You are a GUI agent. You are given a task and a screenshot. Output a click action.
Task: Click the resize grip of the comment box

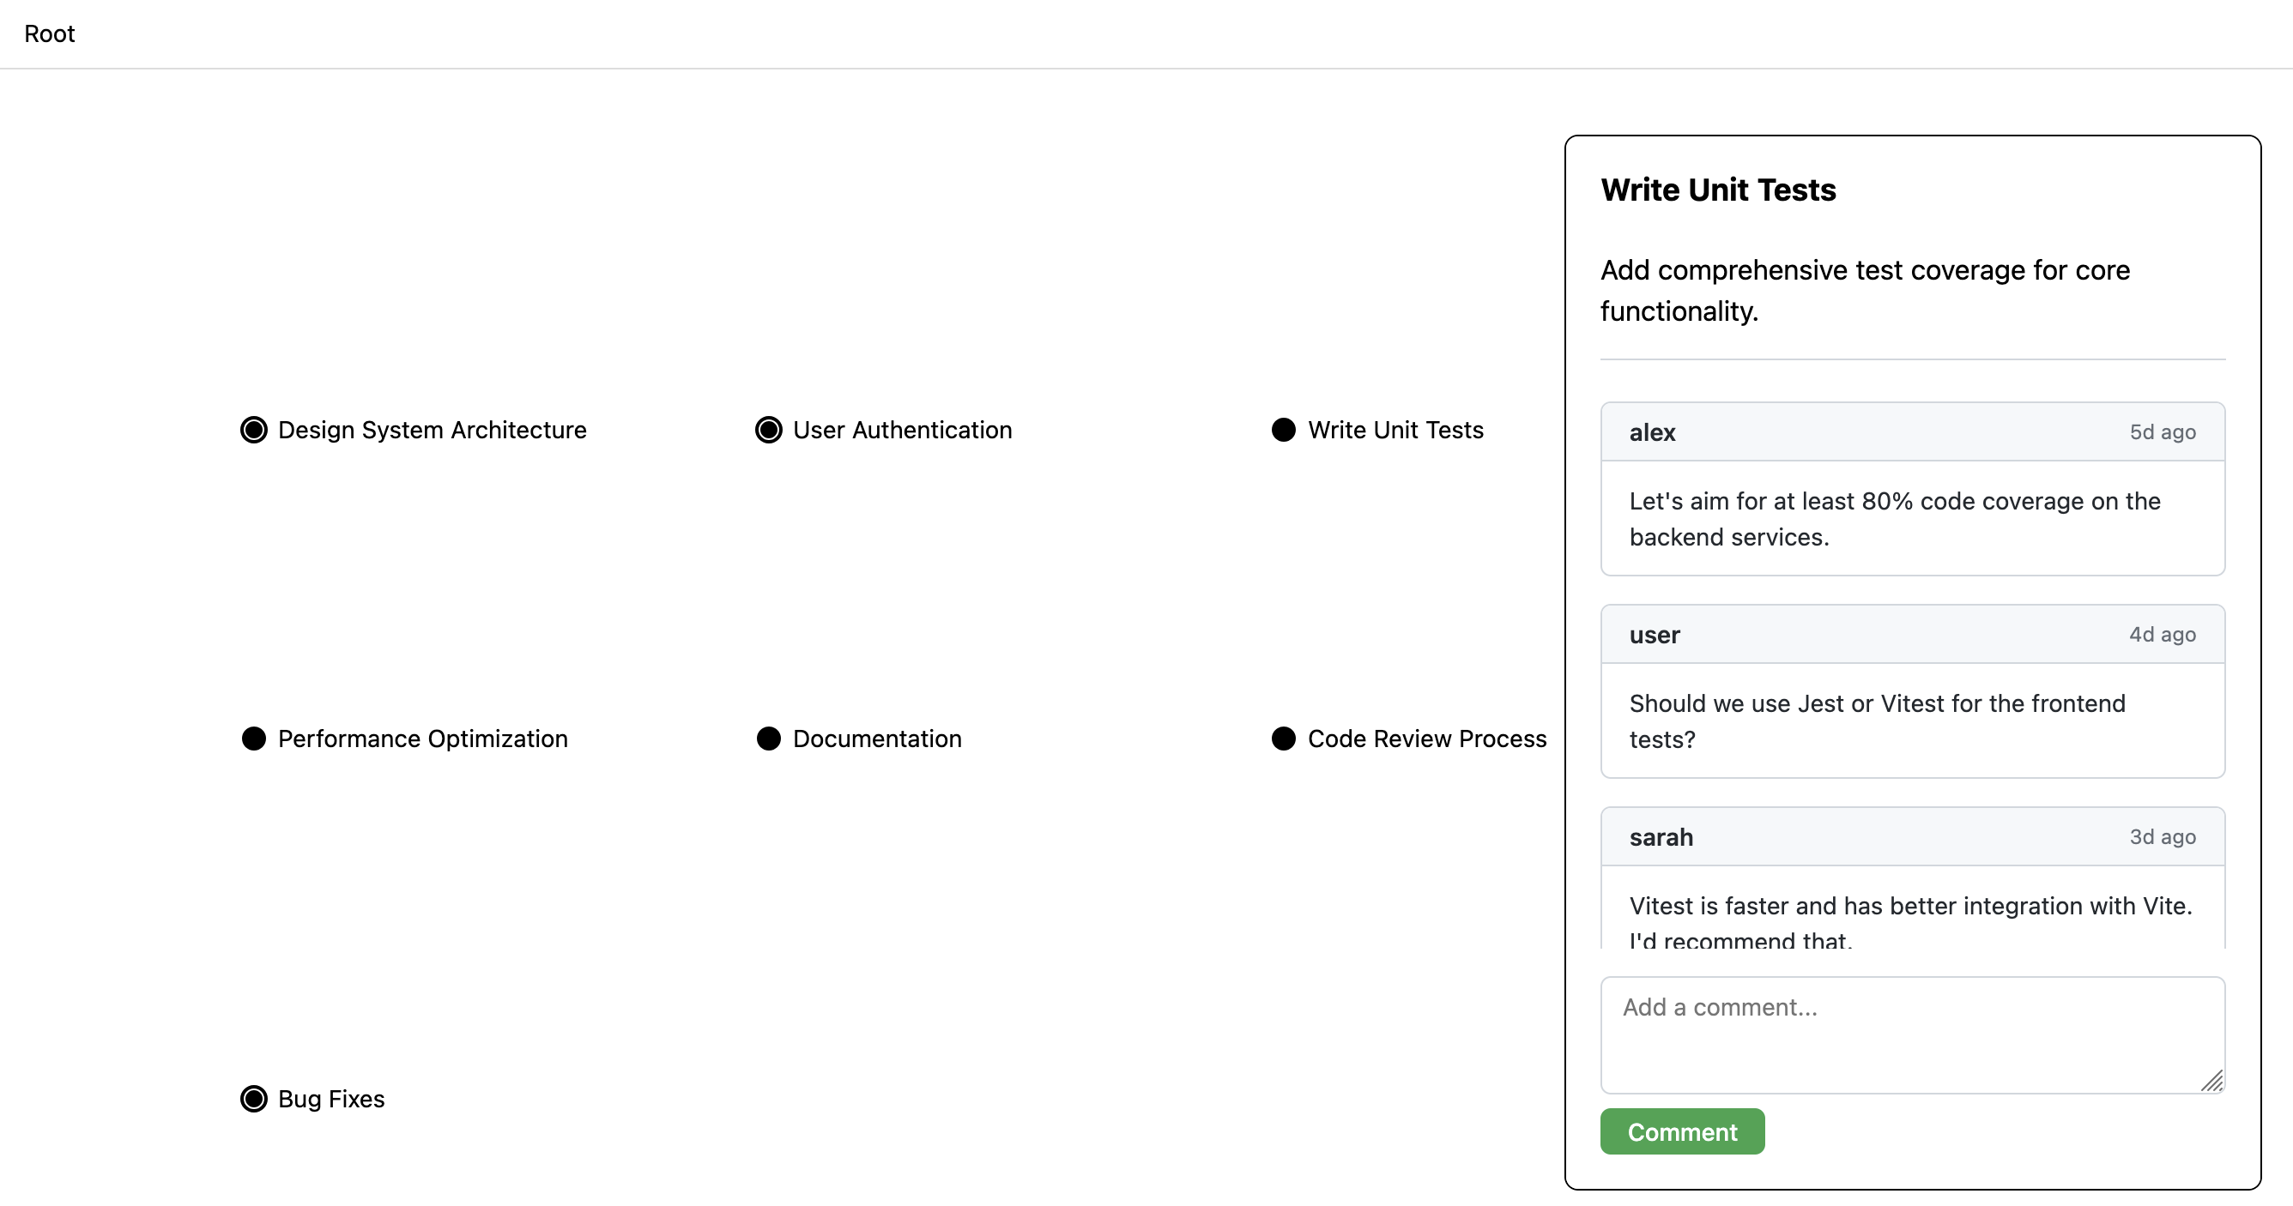[x=2214, y=1082]
